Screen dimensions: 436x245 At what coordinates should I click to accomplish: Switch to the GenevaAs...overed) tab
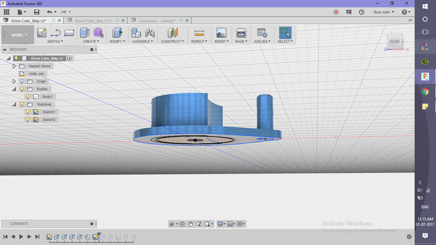point(157,21)
